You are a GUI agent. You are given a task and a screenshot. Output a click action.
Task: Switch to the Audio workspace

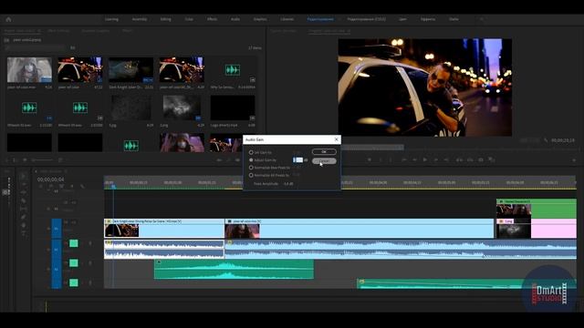235,19
